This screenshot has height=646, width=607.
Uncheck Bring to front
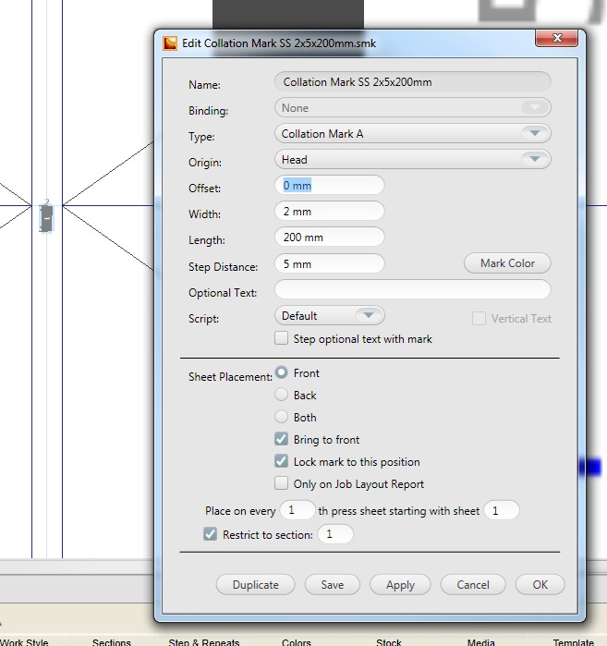point(281,439)
